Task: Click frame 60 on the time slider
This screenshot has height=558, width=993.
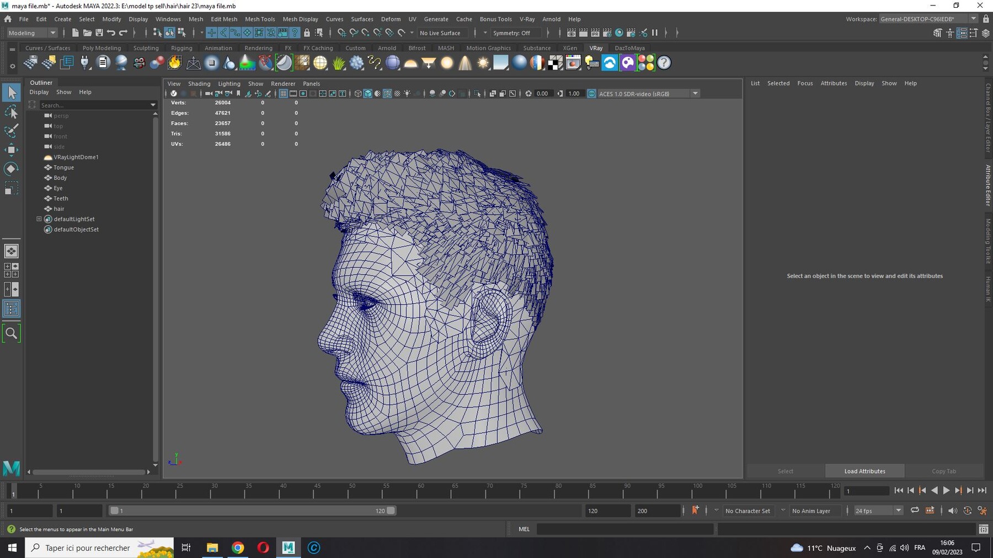Action: 421,491
